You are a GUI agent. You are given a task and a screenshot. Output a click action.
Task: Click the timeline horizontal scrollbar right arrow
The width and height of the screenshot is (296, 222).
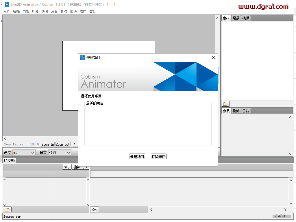(285, 210)
